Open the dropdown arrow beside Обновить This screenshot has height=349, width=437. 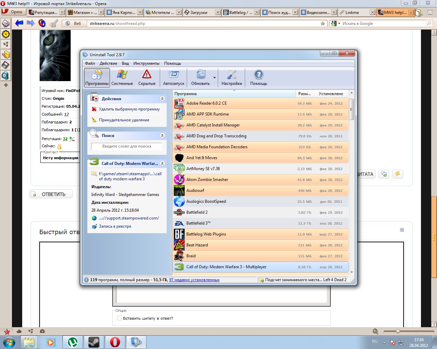(x=214, y=78)
